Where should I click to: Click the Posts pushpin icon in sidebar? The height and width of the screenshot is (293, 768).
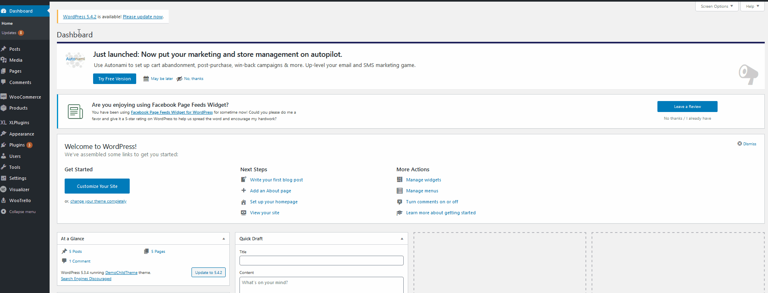tap(4, 49)
